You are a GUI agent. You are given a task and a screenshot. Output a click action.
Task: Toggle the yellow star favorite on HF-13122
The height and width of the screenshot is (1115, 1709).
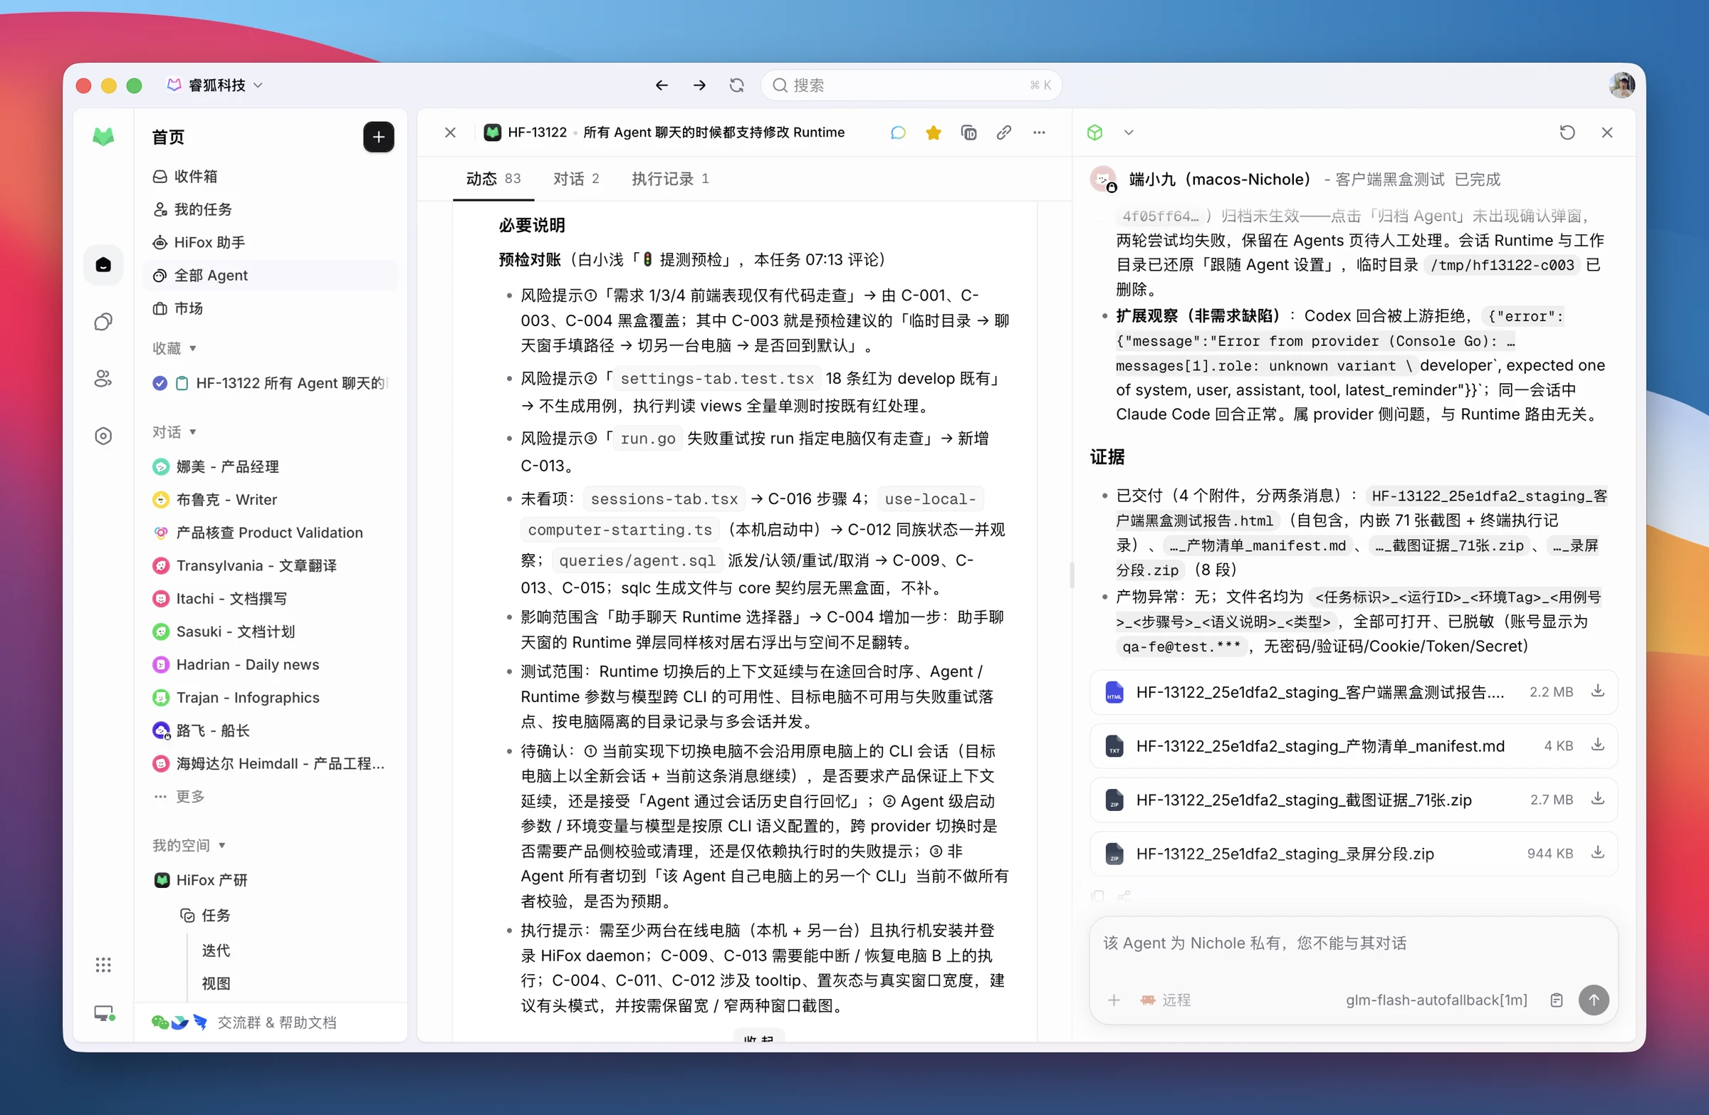(x=934, y=132)
